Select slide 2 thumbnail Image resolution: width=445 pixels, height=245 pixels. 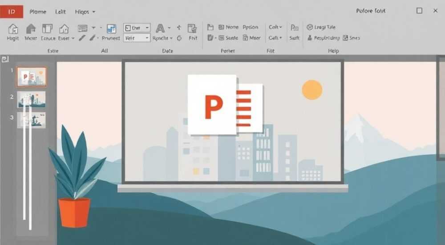pos(31,99)
